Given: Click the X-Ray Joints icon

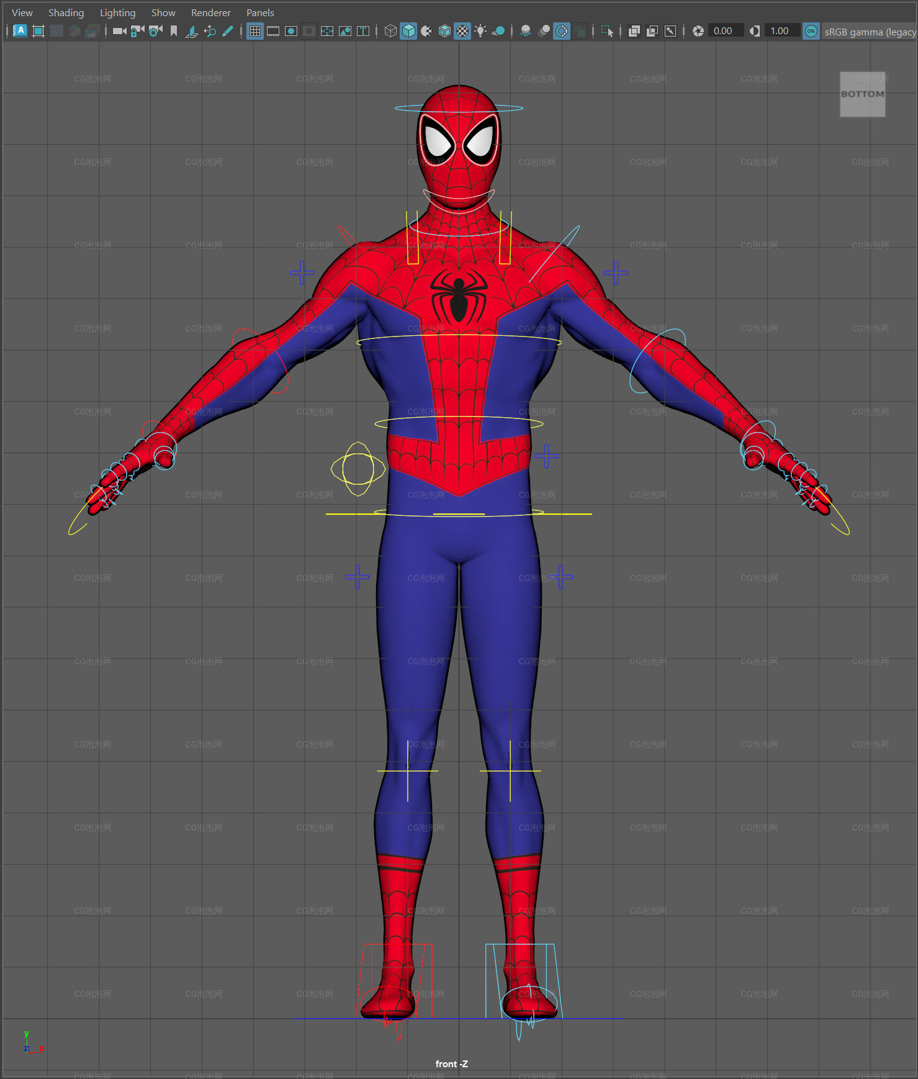Looking at the screenshot, I should [x=670, y=30].
